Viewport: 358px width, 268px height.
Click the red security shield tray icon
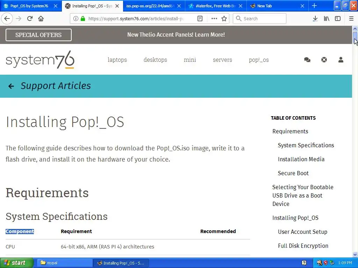pyautogui.click(x=325, y=263)
